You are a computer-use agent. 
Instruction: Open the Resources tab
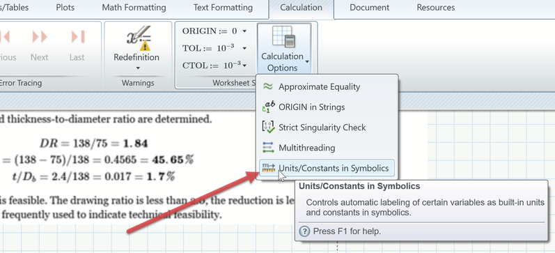pos(436,8)
